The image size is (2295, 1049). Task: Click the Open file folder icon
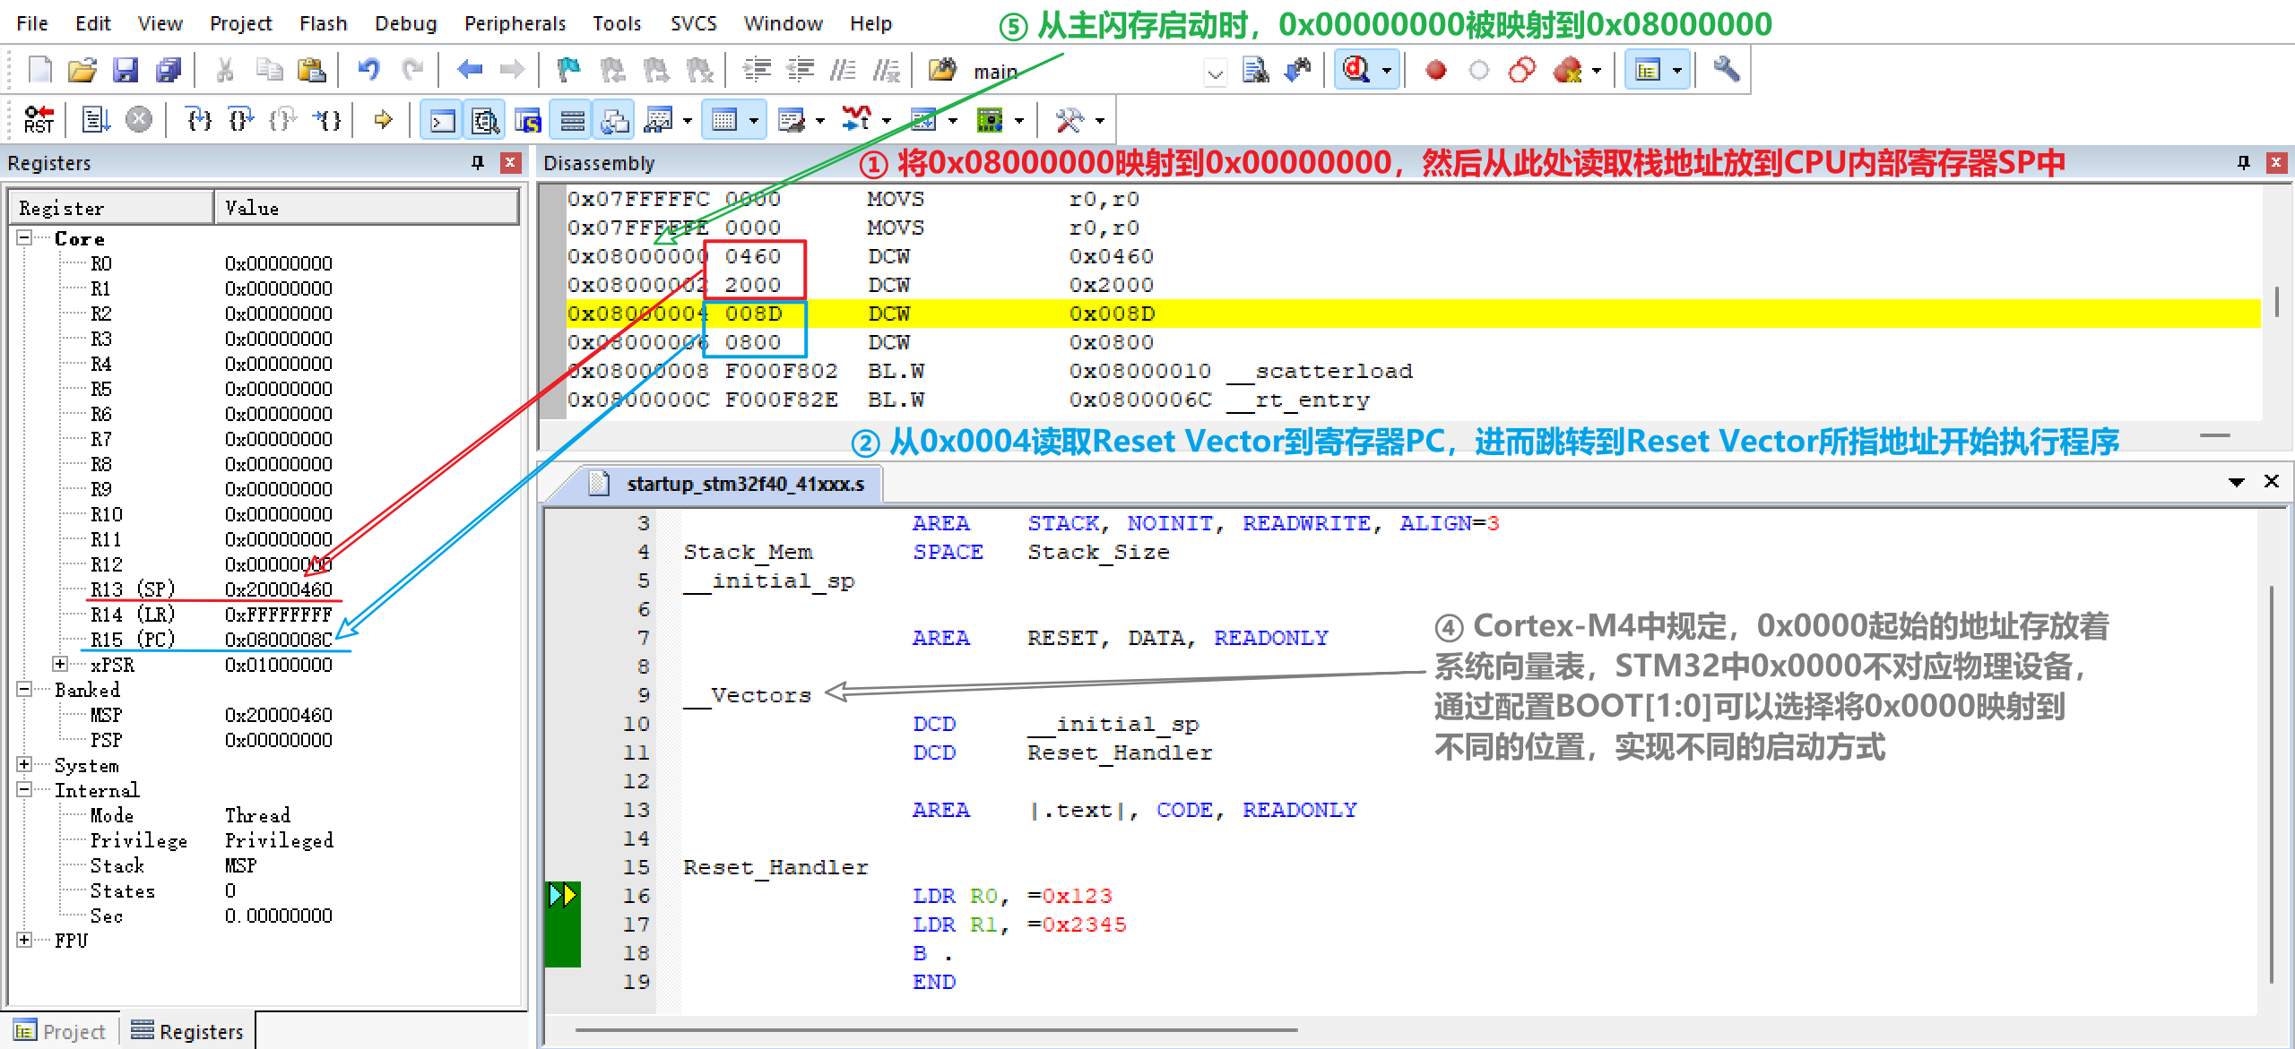pos(82,70)
